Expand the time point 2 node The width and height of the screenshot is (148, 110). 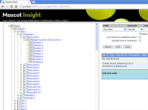point(21,65)
